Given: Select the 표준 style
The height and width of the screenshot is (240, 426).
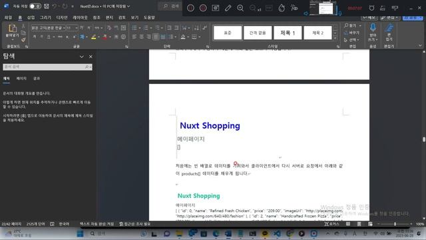Looking at the screenshot, I should 228,33.
